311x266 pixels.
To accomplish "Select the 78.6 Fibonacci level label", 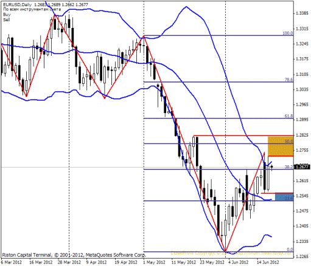I will 289,80.
